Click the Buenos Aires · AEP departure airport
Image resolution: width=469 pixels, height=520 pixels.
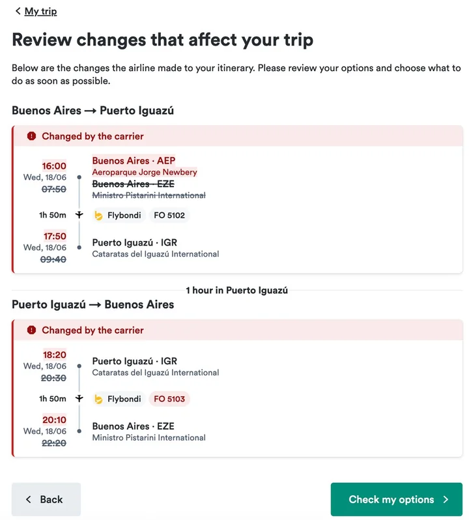[134, 161]
